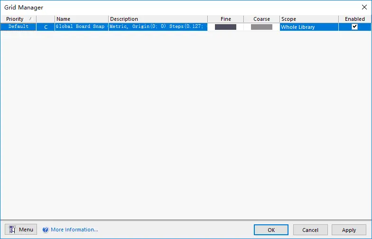Click the Fine column header
Viewport: 372px width, 239px height.
click(226, 19)
